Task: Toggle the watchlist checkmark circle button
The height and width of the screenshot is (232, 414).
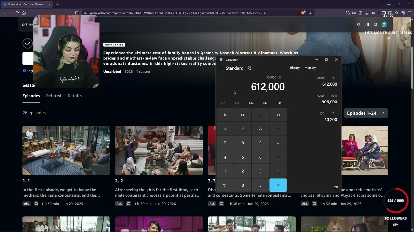Action: tap(27, 43)
